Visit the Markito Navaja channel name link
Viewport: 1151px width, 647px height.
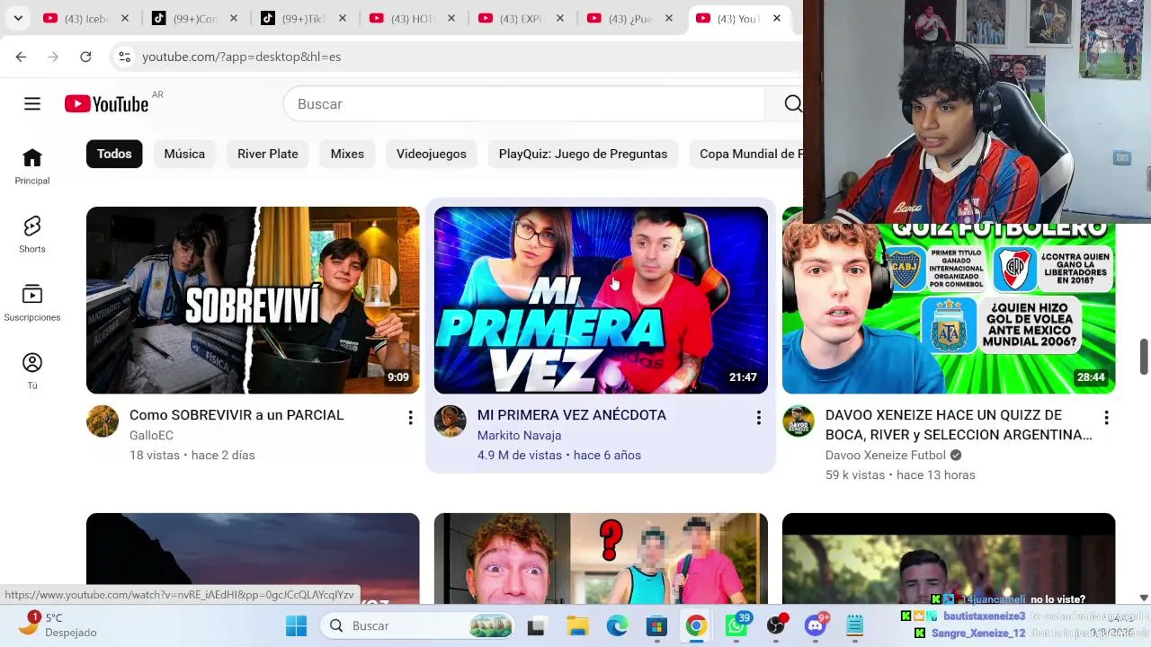519,436
